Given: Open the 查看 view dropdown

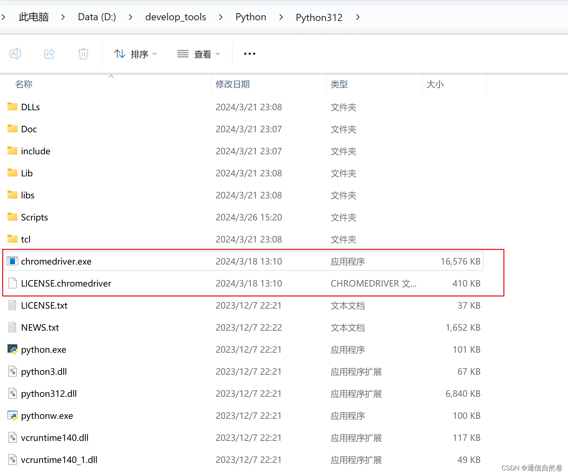Looking at the screenshot, I should (x=199, y=54).
